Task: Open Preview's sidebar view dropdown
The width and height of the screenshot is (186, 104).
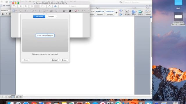Action: tap(15, 6)
